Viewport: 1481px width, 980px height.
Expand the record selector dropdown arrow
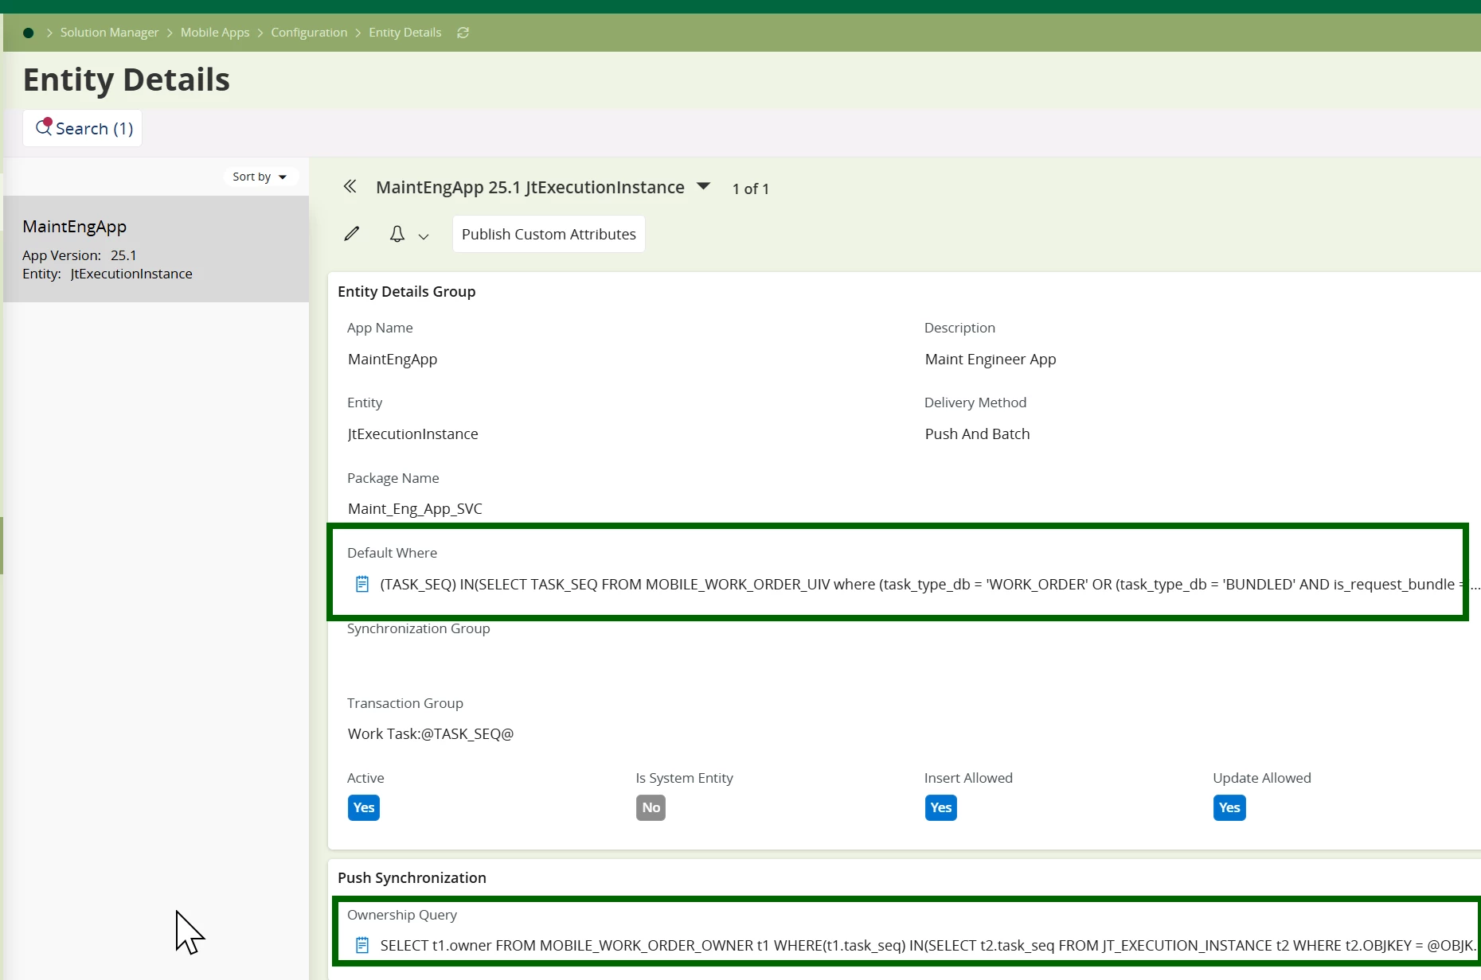(703, 187)
